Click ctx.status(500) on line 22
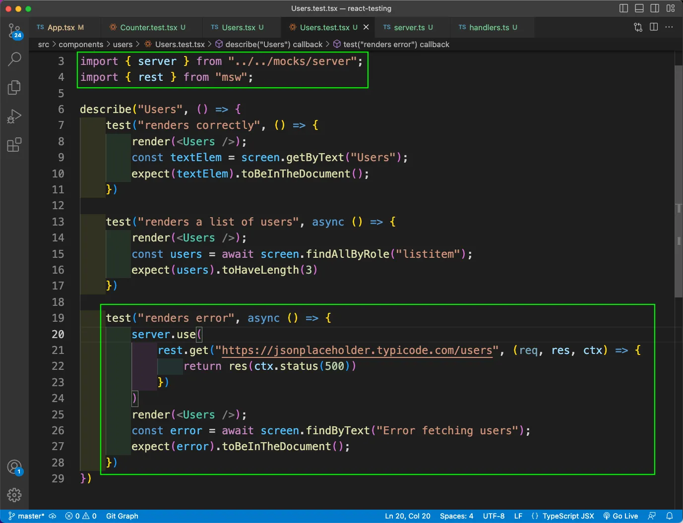 pos(302,366)
